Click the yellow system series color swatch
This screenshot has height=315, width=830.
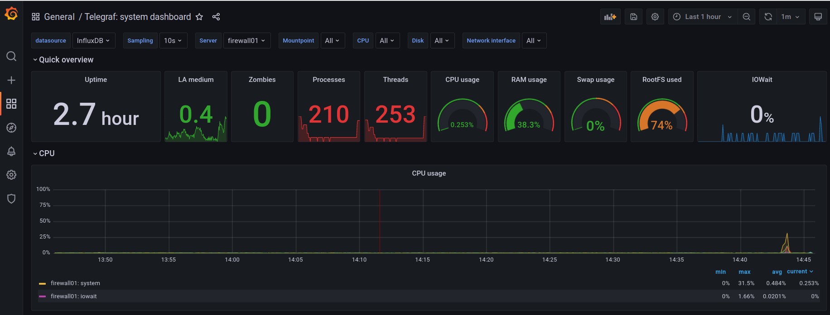coord(43,284)
